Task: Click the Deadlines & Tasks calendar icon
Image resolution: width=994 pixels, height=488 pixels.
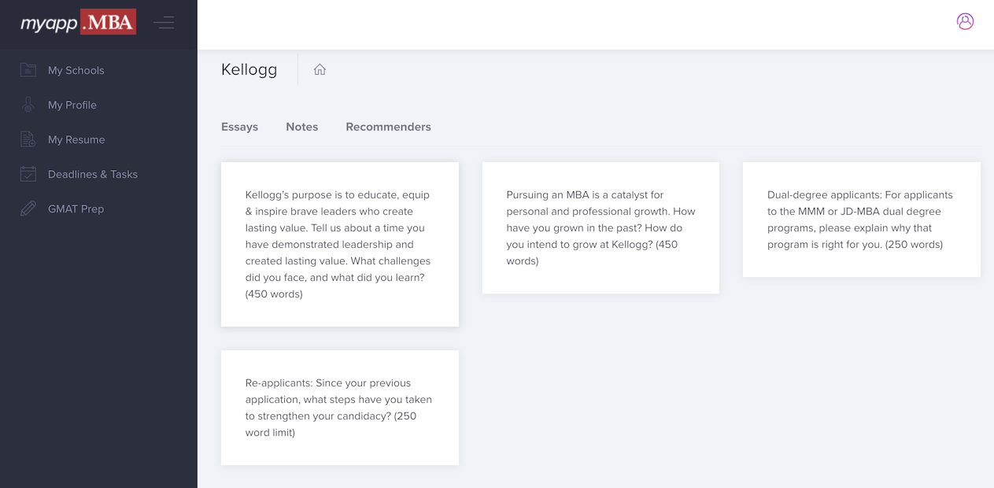Action: point(28,174)
